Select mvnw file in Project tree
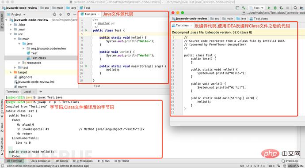 (20, 86)
